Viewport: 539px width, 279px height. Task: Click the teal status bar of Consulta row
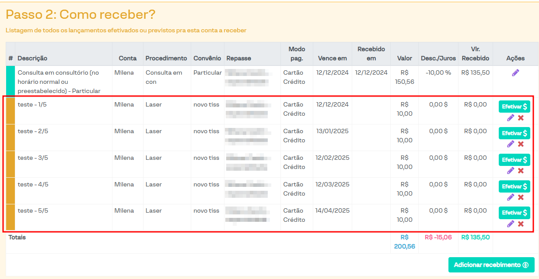(x=10, y=81)
